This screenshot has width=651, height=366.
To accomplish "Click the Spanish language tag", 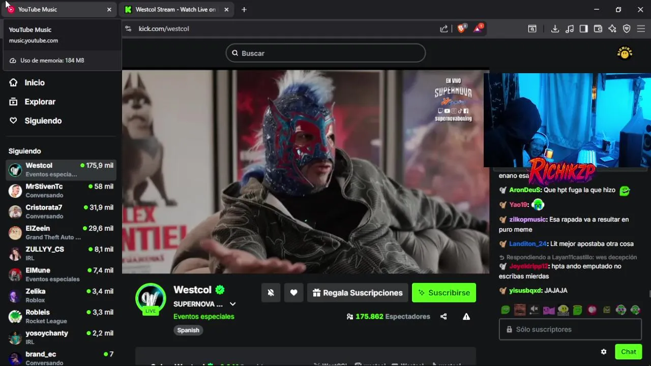I will tap(188, 330).
